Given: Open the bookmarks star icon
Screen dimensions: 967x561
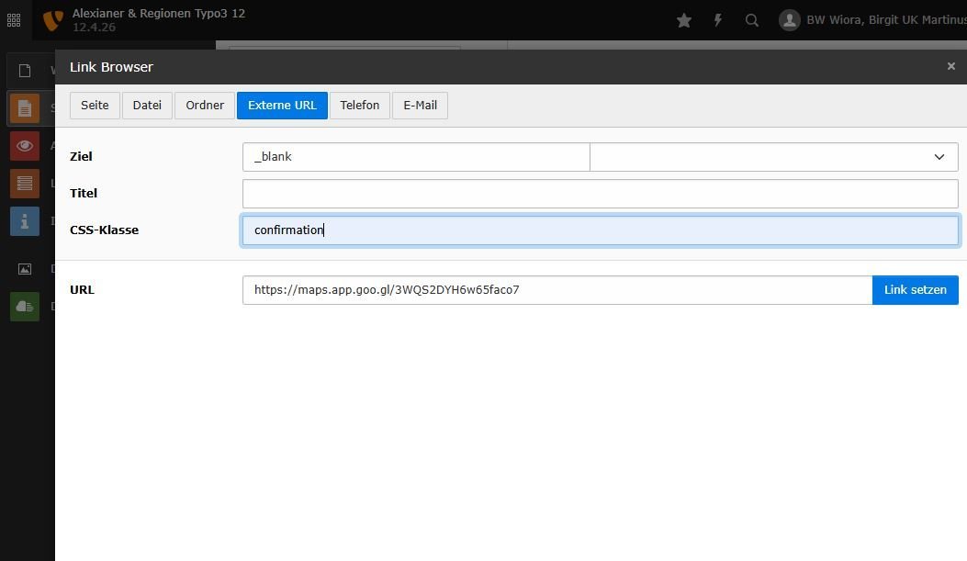Looking at the screenshot, I should tap(684, 20).
